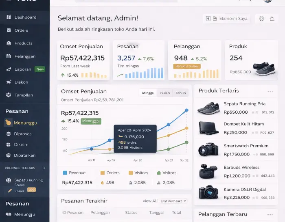Switch chart to Tahun tab
Image resolution: width=285 pixels, height=222 pixels.
pyautogui.click(x=180, y=93)
